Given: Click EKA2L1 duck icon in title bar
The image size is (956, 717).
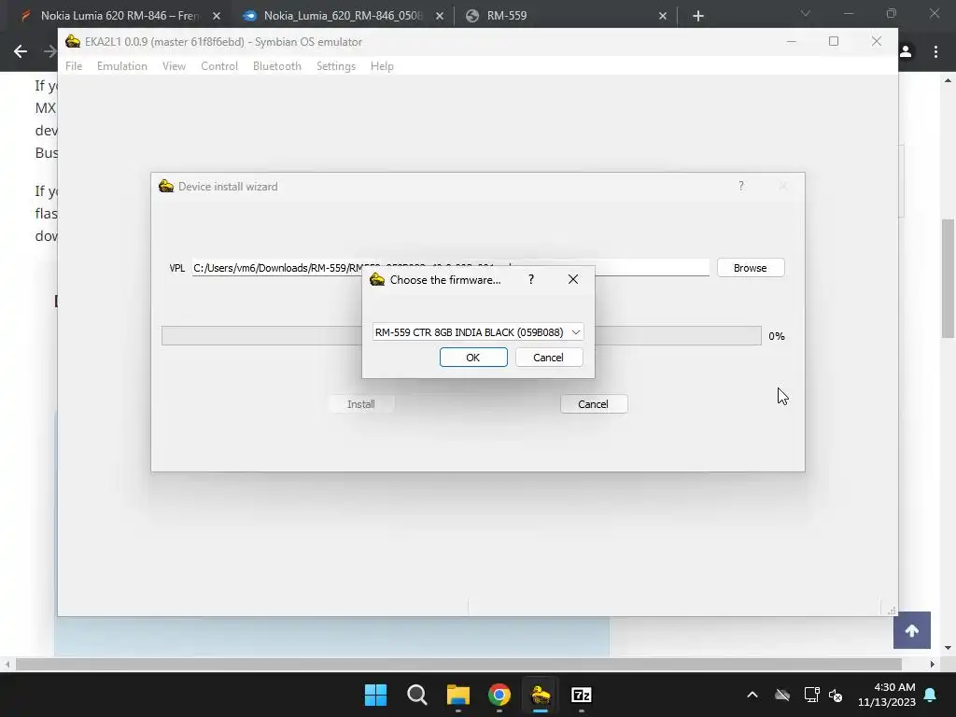Looking at the screenshot, I should [73, 41].
